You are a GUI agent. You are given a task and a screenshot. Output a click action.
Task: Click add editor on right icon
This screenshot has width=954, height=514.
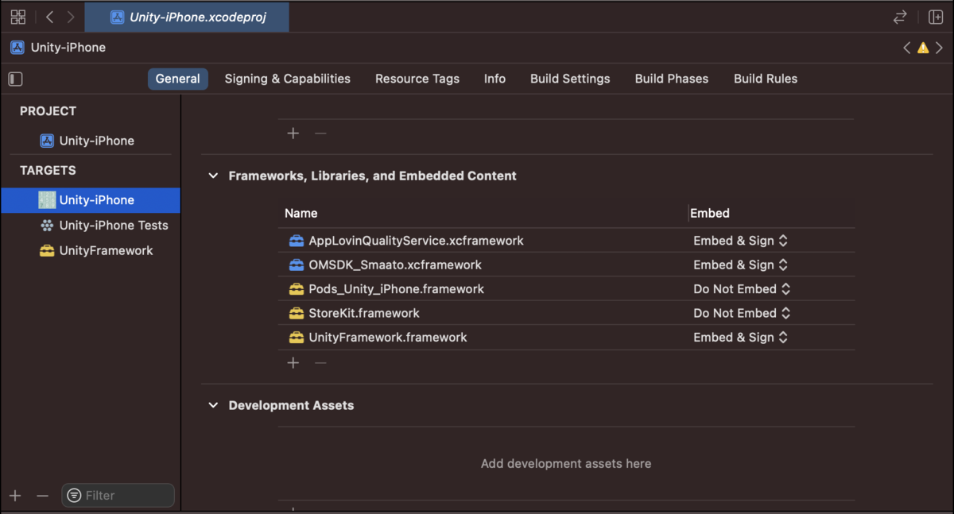(936, 17)
